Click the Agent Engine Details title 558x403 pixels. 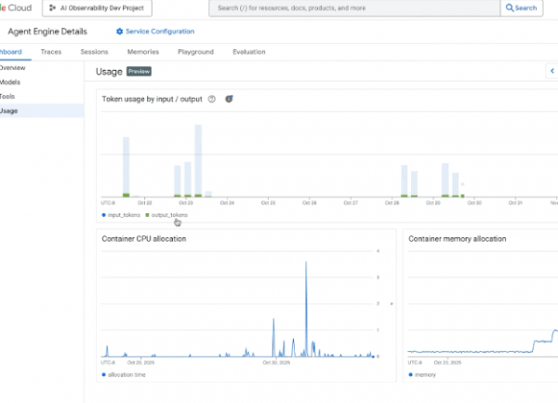(x=47, y=32)
